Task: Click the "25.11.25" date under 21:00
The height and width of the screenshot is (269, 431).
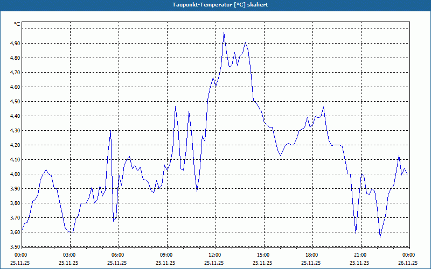Action: coord(360,263)
